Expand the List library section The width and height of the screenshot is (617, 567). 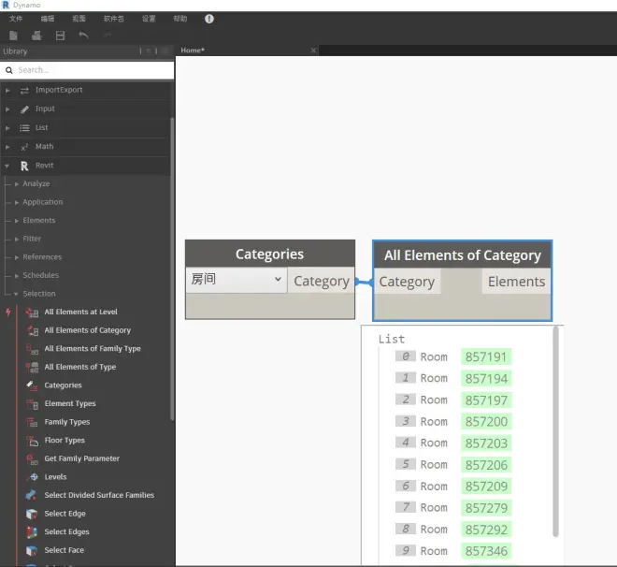[x=7, y=128]
